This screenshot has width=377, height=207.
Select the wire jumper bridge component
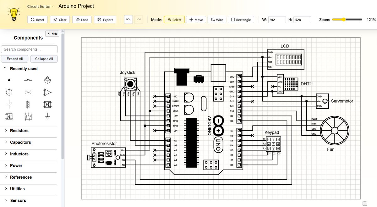tap(28, 80)
